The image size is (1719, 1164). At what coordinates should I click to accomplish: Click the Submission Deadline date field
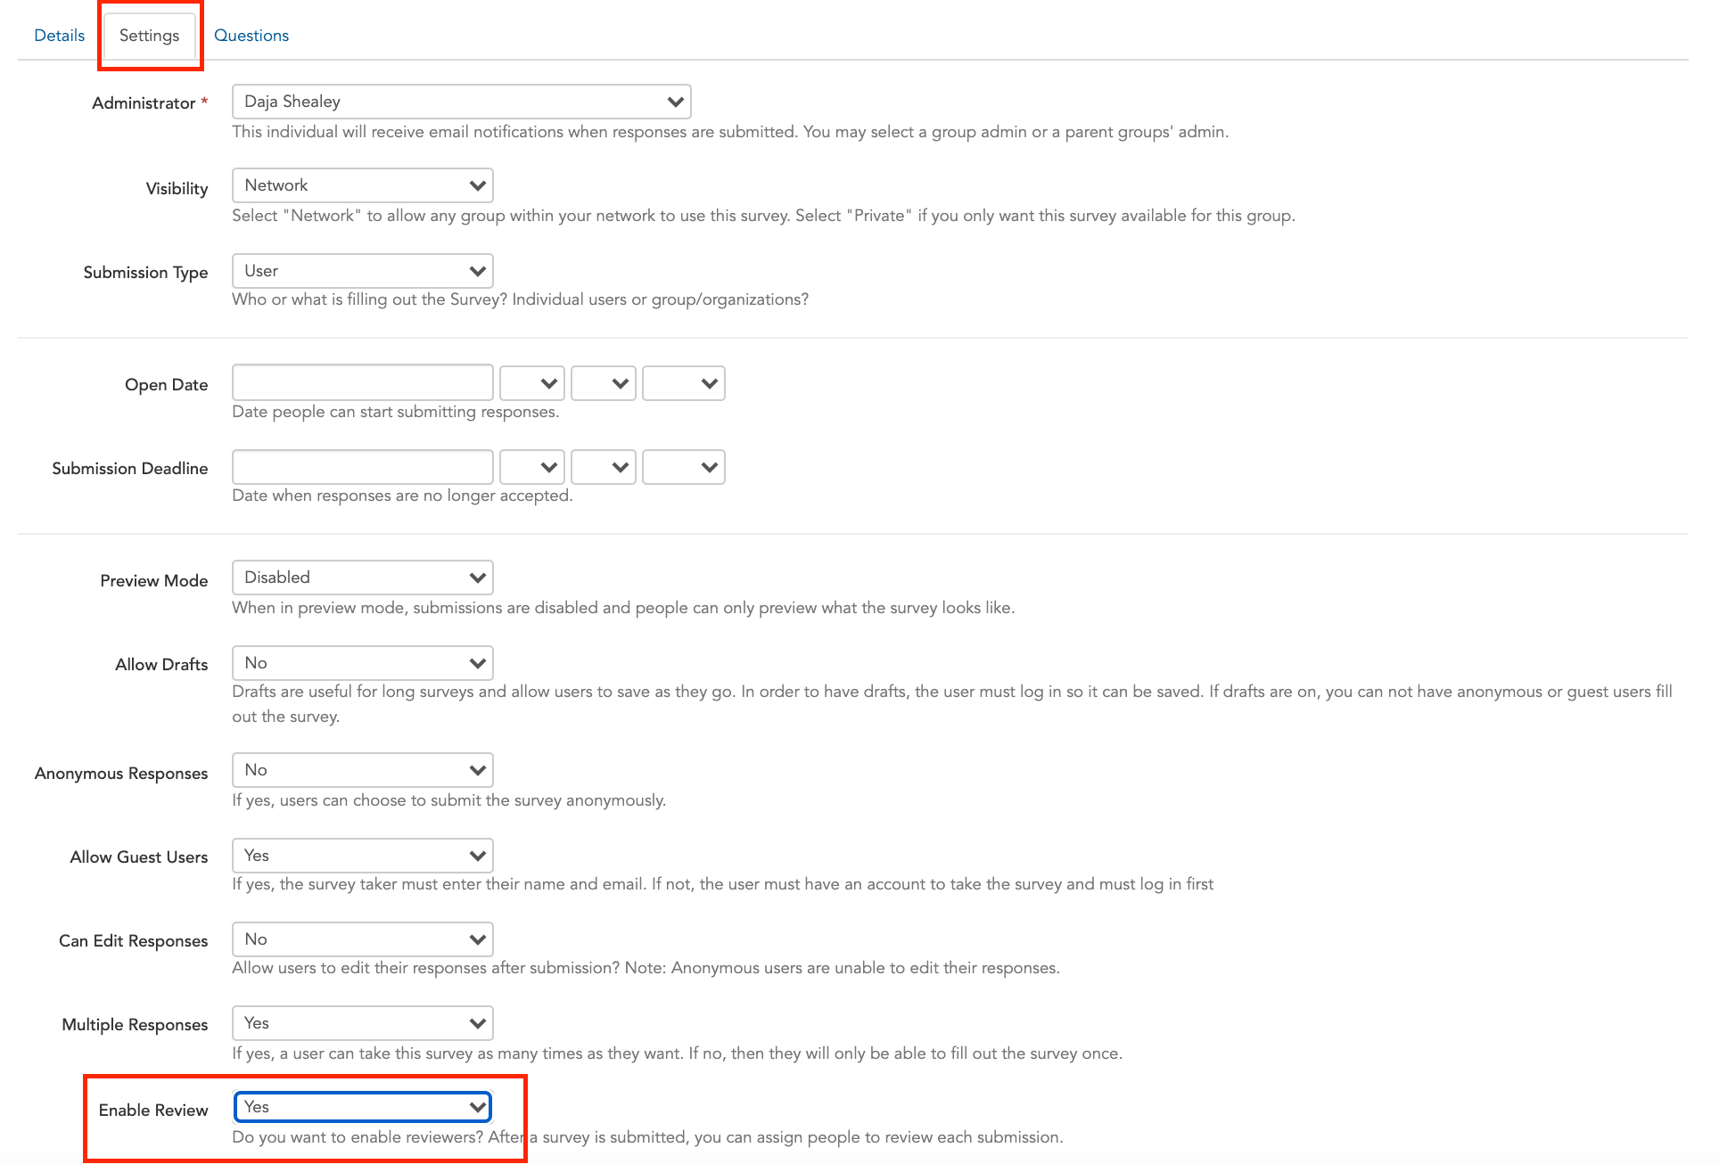click(x=362, y=467)
